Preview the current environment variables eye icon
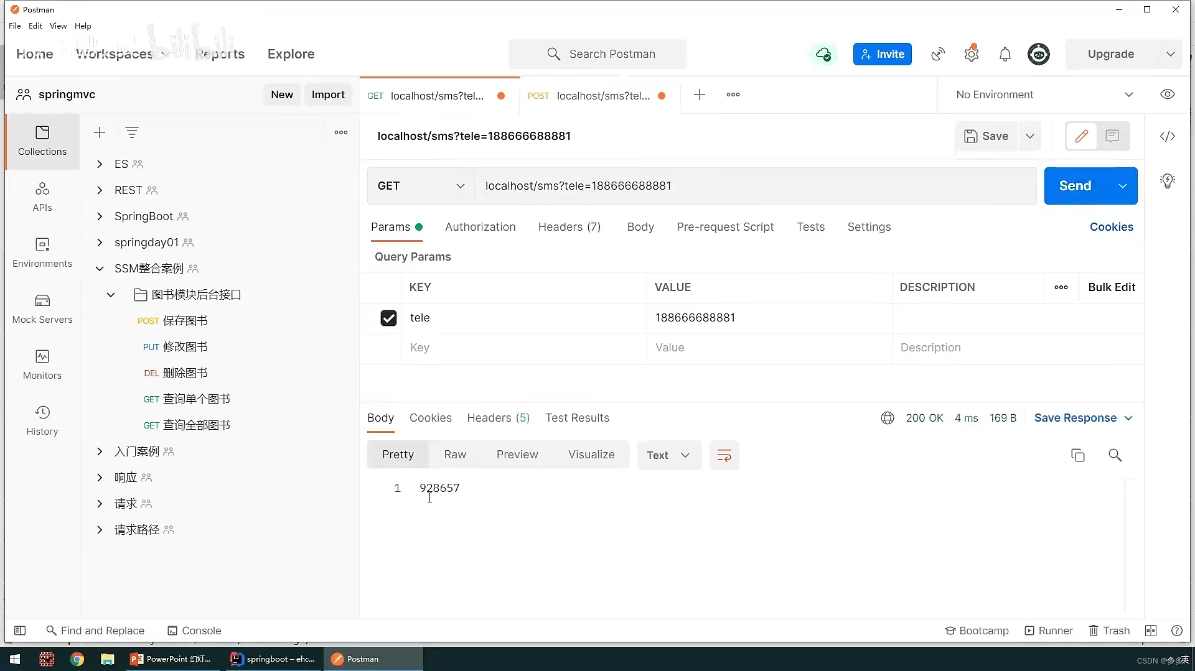The height and width of the screenshot is (671, 1195). 1168,94
